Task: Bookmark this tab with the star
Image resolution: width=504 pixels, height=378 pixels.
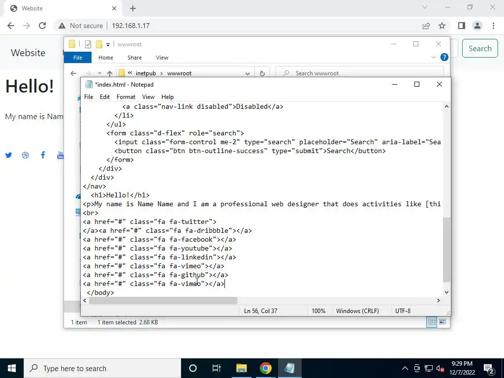Action: pos(442,26)
